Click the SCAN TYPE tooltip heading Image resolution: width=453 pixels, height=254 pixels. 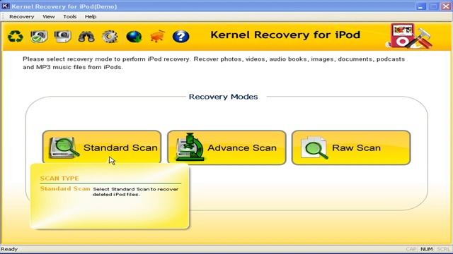pos(59,179)
